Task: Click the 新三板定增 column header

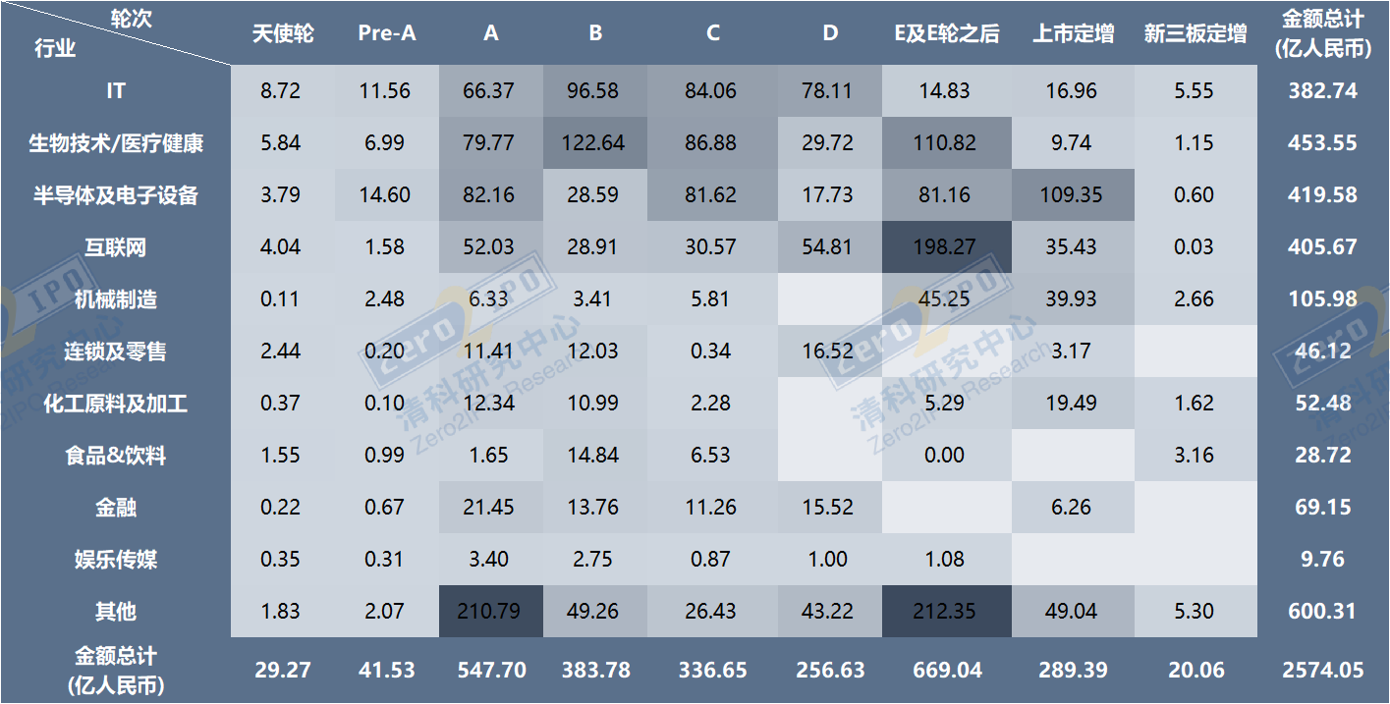Action: click(1195, 33)
